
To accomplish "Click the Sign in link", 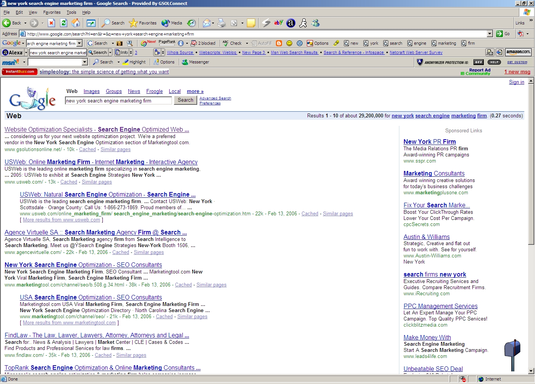I will click(x=517, y=82).
